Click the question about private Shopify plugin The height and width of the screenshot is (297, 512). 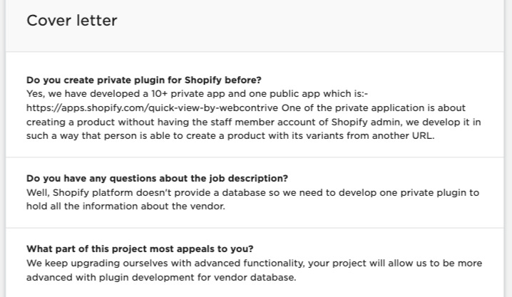tap(144, 80)
